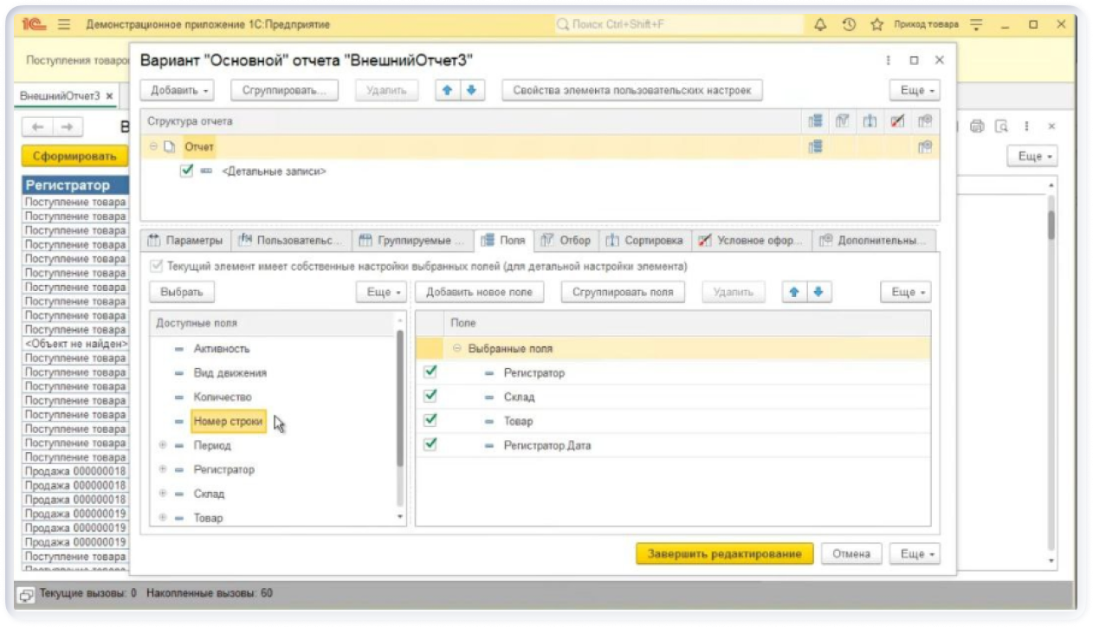Click the notifications bell icon

click(x=820, y=25)
